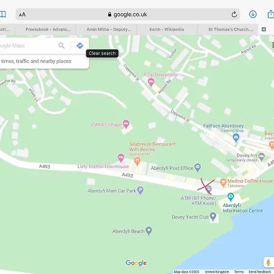Click the Aberdyfi Post Office text label
Image resolution: width=274 pixels, height=274 pixels.
pos(172,168)
